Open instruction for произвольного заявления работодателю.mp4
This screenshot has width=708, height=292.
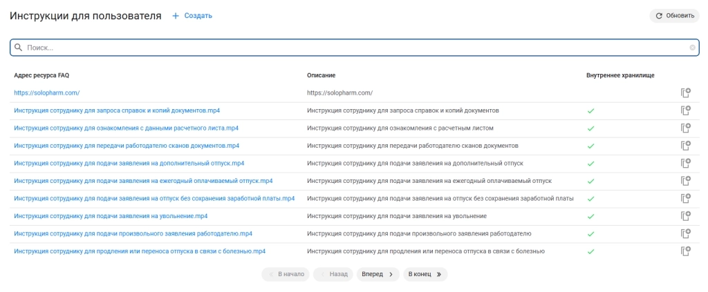click(x=133, y=233)
